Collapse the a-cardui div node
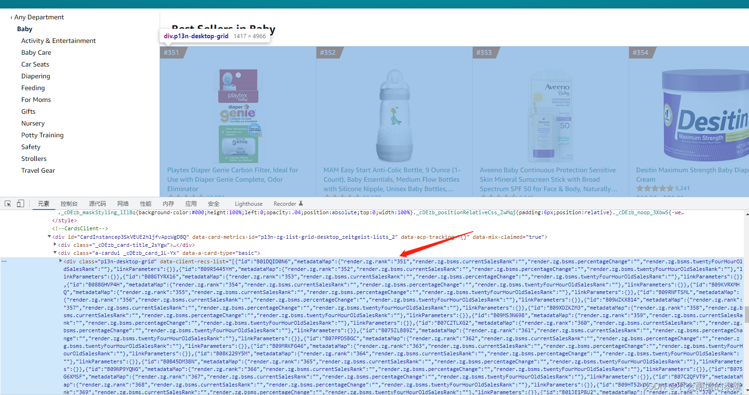749x395 pixels. click(x=55, y=252)
